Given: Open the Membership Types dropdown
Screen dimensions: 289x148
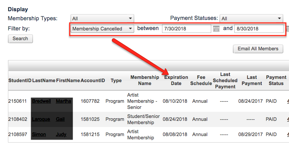Looking at the screenshot, I should click(102, 18).
